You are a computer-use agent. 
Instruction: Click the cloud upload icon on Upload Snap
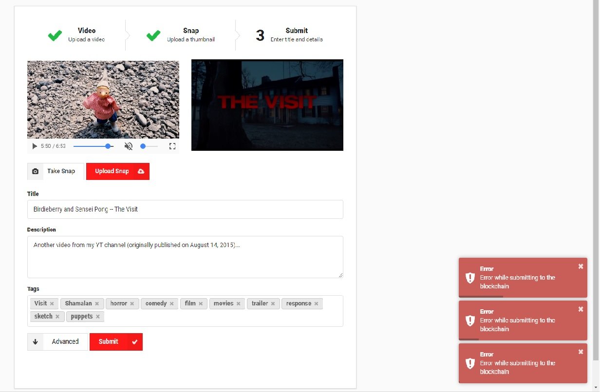pos(141,171)
